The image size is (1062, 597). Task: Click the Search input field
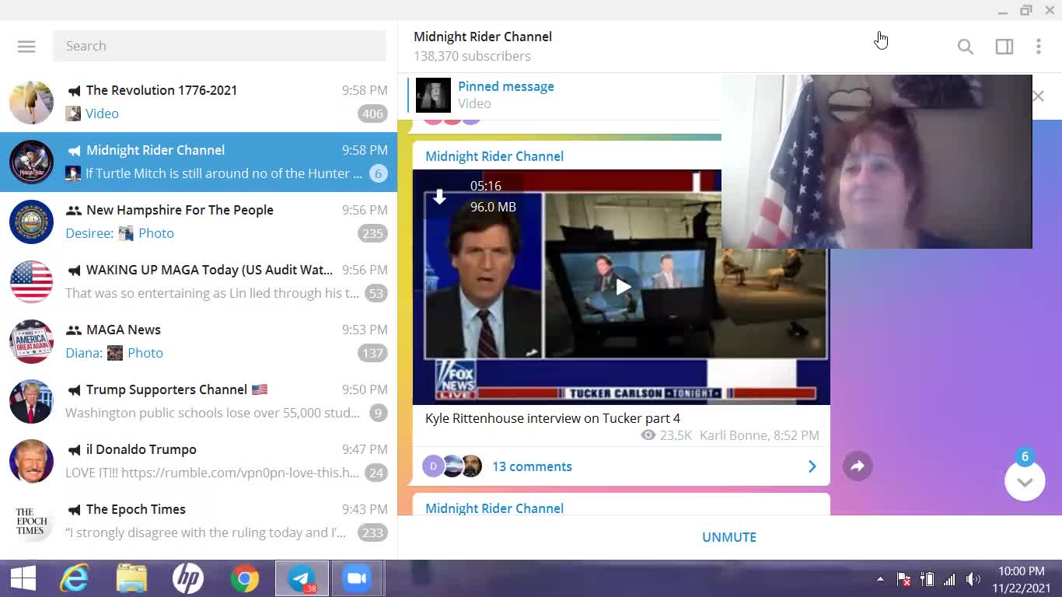(219, 46)
